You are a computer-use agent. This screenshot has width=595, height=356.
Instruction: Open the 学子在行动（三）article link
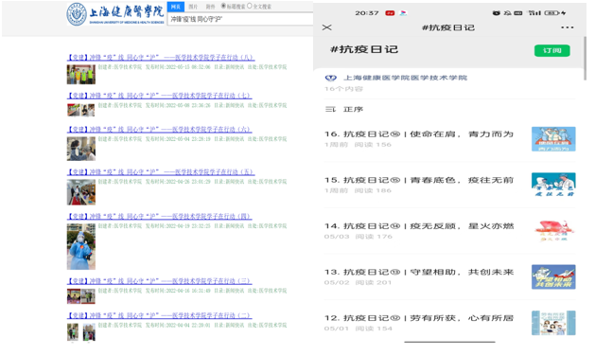(x=159, y=281)
